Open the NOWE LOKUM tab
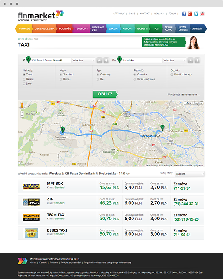This screenshot has height=279, width=223. click(183, 28)
